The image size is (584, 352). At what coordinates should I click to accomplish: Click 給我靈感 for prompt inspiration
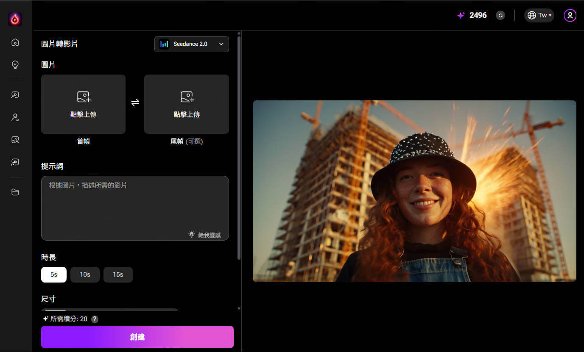[x=205, y=235]
